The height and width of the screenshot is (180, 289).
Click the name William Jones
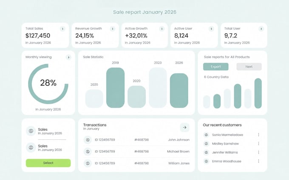tap(179, 163)
